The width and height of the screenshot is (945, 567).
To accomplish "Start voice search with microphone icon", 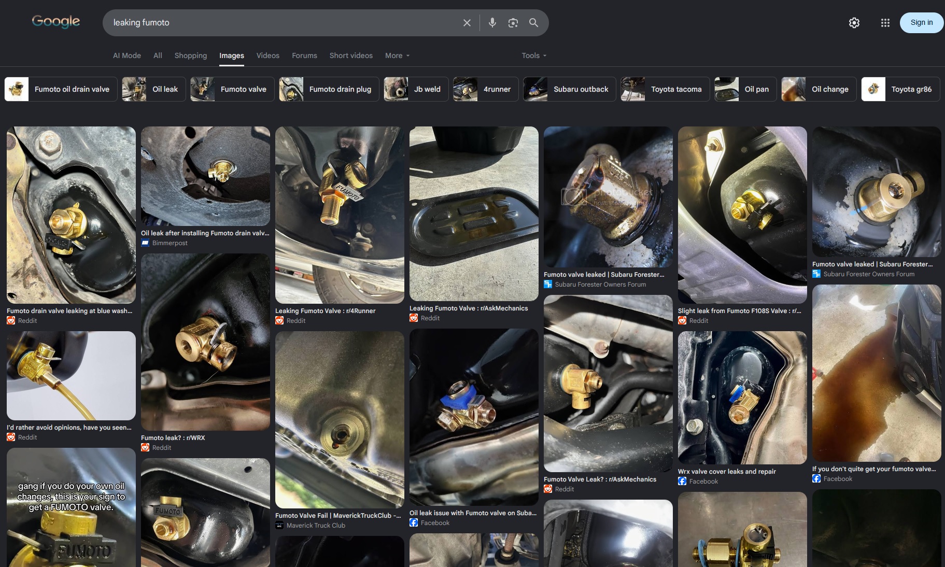I will pyautogui.click(x=492, y=23).
